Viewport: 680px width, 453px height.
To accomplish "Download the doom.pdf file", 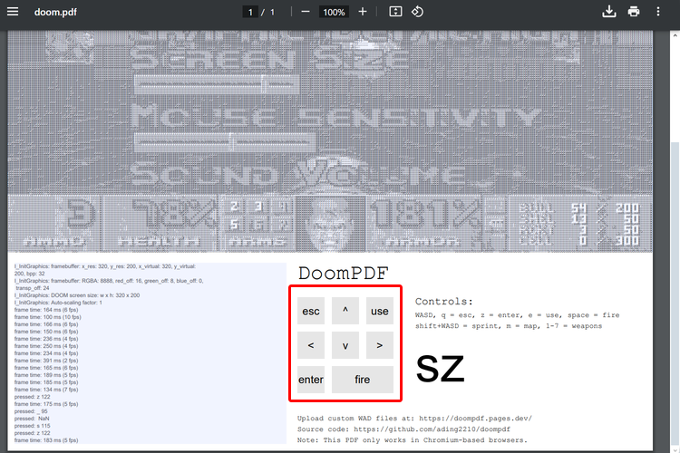I will pyautogui.click(x=609, y=12).
